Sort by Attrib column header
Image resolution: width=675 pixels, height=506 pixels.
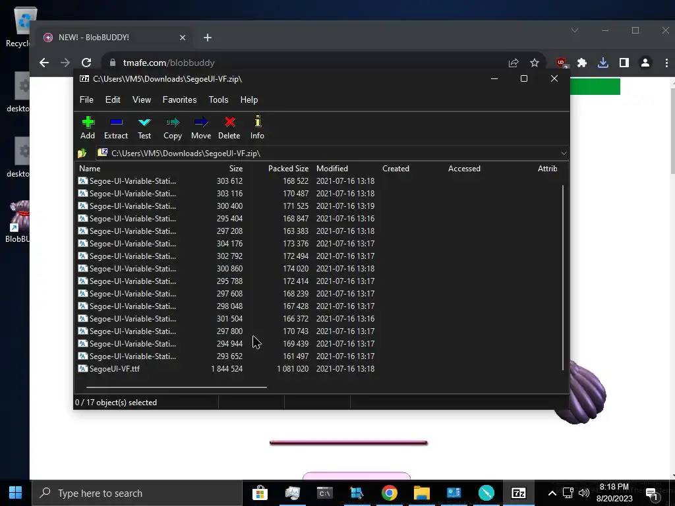pos(547,169)
